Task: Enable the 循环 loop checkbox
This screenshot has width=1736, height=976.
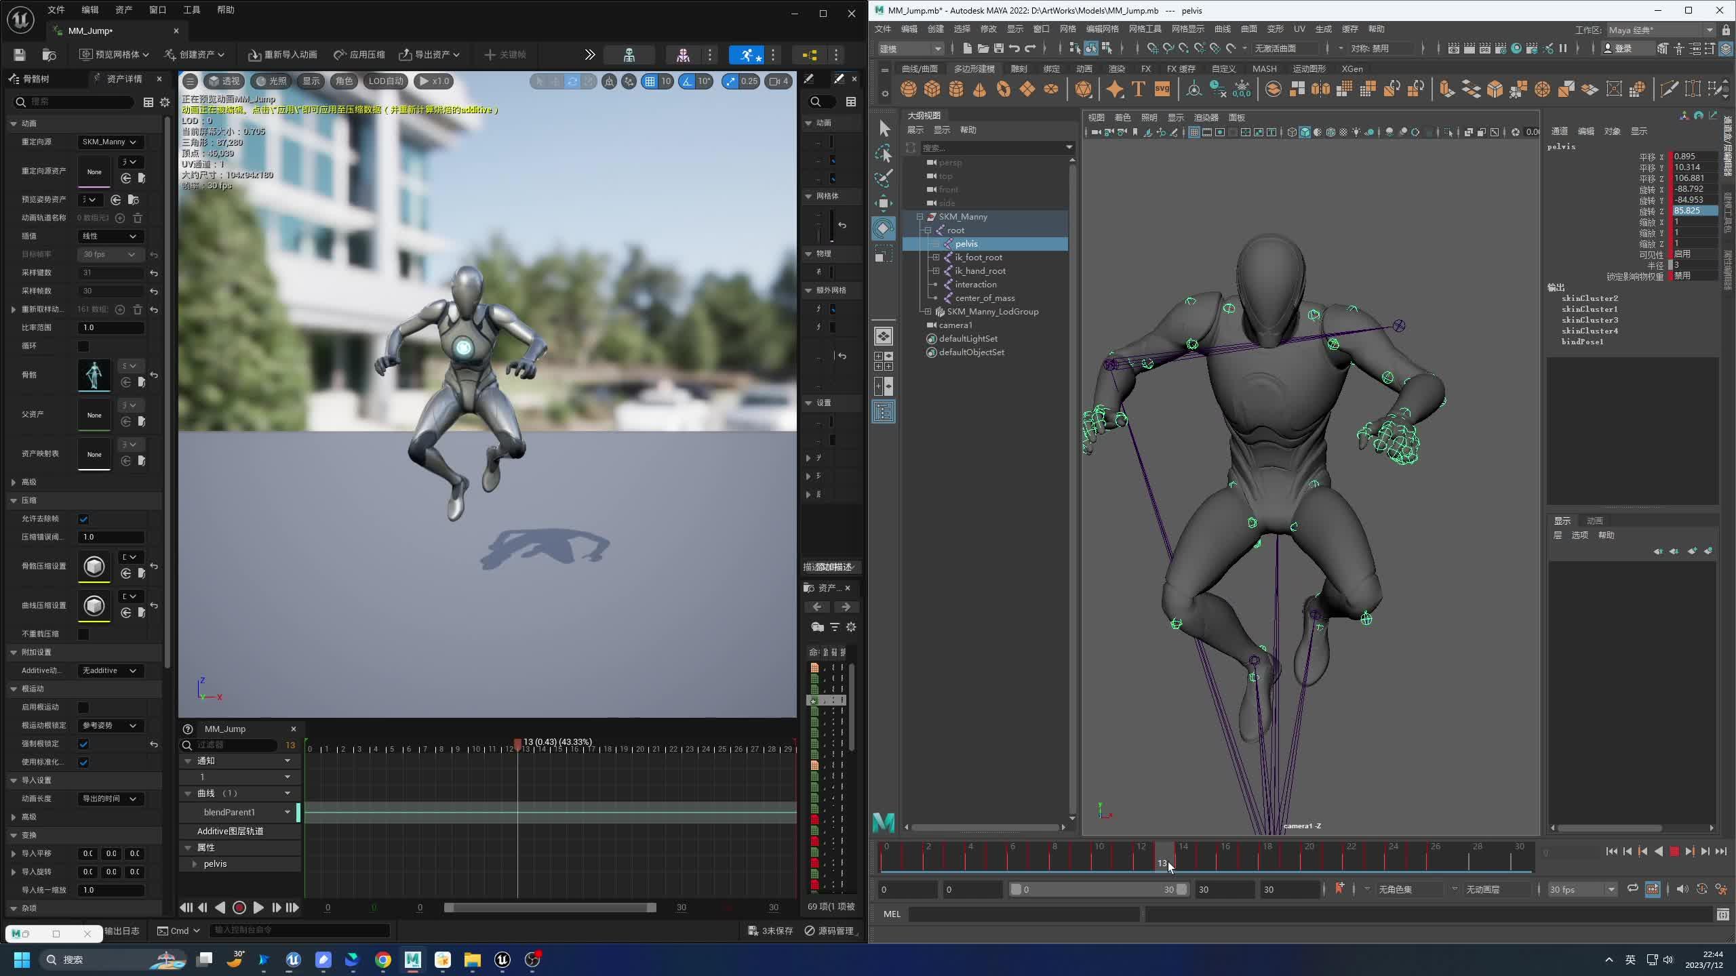Action: [83, 346]
